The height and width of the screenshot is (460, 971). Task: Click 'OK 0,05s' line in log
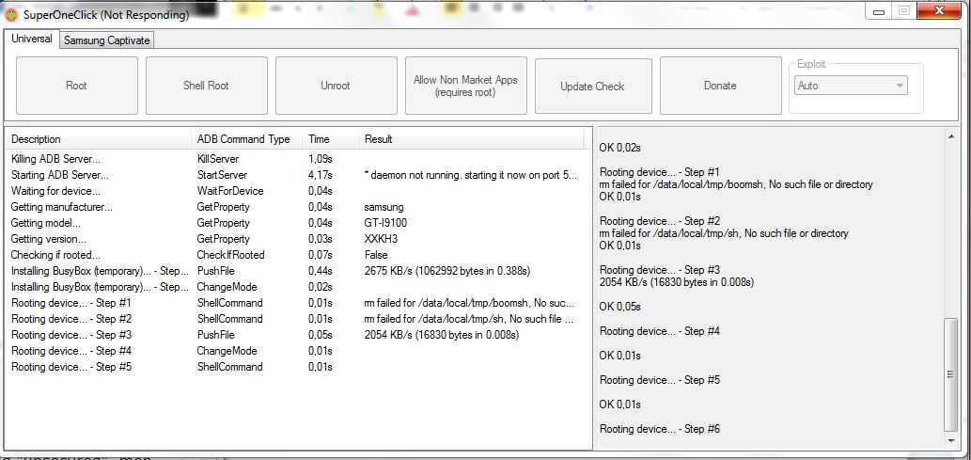click(x=619, y=307)
